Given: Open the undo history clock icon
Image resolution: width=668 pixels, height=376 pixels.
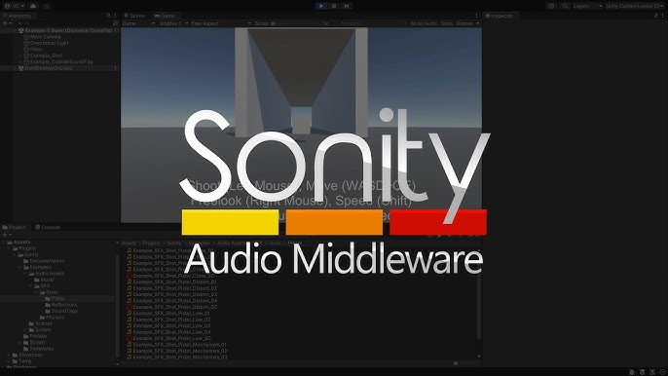Looking at the screenshot, I should [552, 6].
